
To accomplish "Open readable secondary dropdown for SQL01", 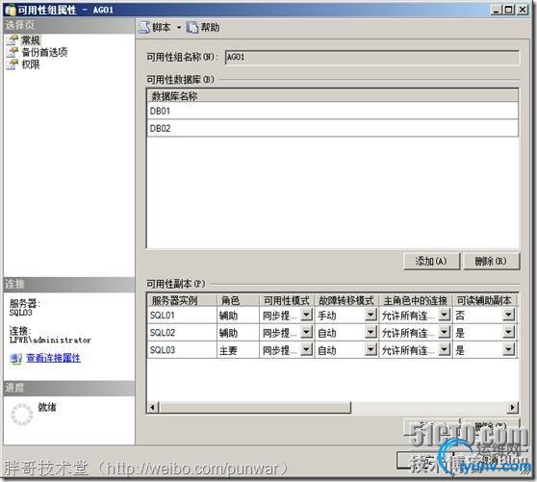I will [508, 315].
